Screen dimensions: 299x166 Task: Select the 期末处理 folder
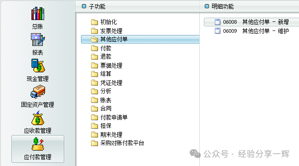click(94, 135)
